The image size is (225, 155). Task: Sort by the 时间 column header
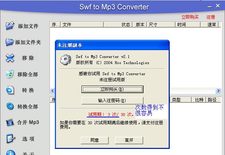tap(188, 25)
